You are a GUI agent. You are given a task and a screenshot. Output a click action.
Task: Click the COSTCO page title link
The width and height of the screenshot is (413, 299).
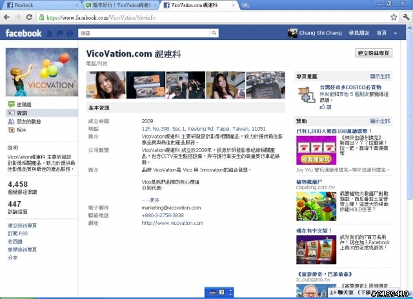(350, 87)
